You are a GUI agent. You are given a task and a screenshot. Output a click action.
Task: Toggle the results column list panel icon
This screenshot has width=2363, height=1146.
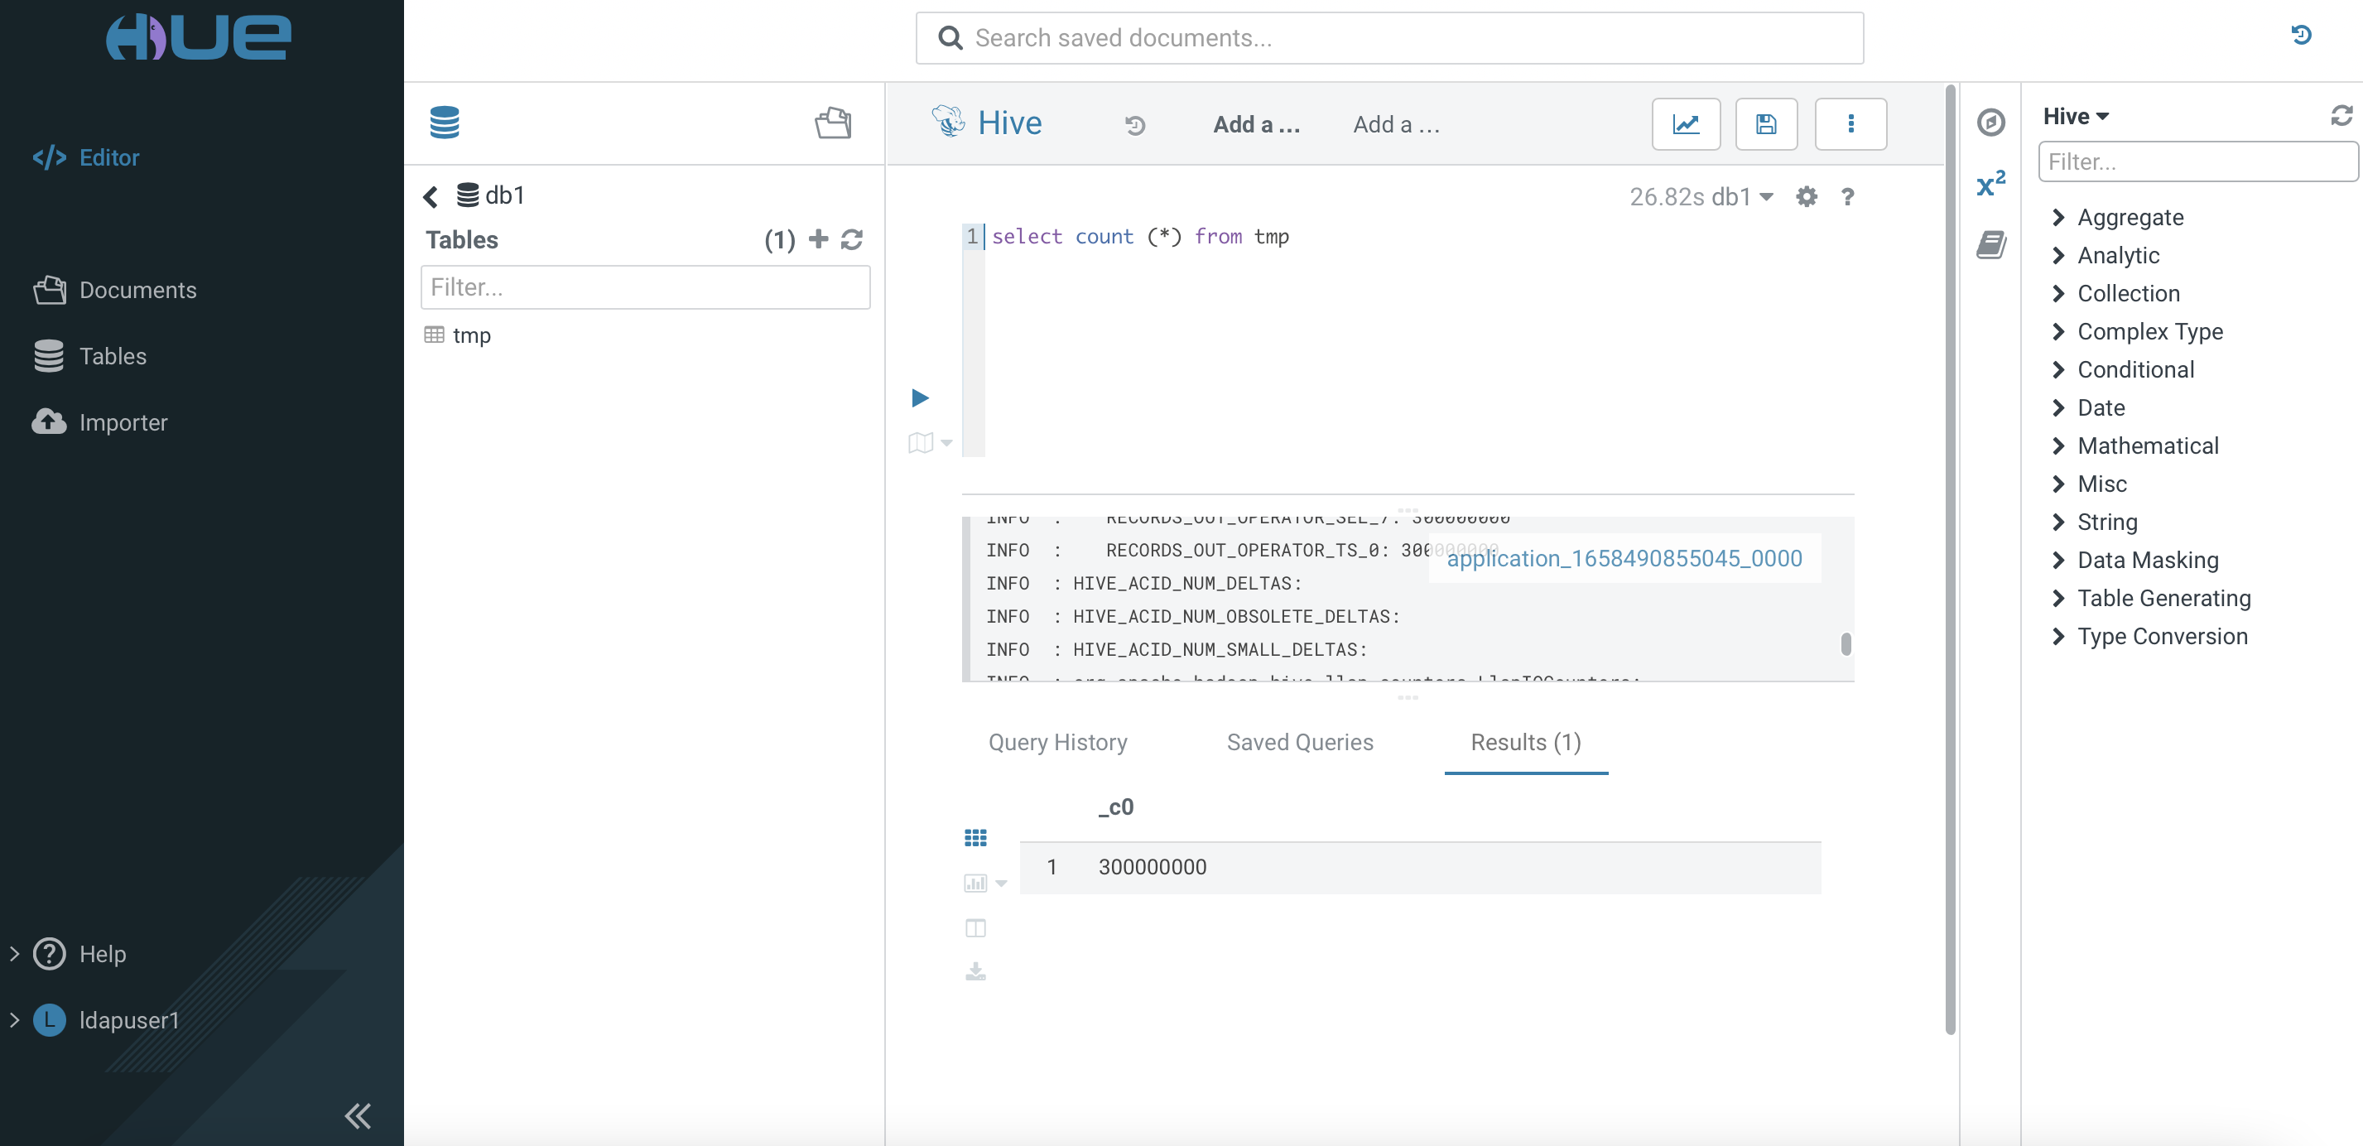point(975,927)
